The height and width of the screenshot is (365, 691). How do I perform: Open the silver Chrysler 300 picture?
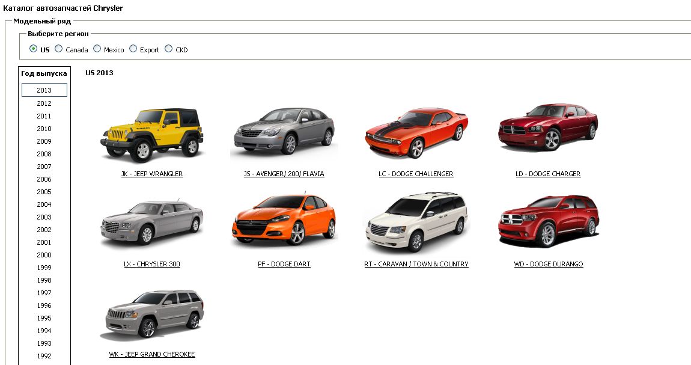(x=152, y=223)
